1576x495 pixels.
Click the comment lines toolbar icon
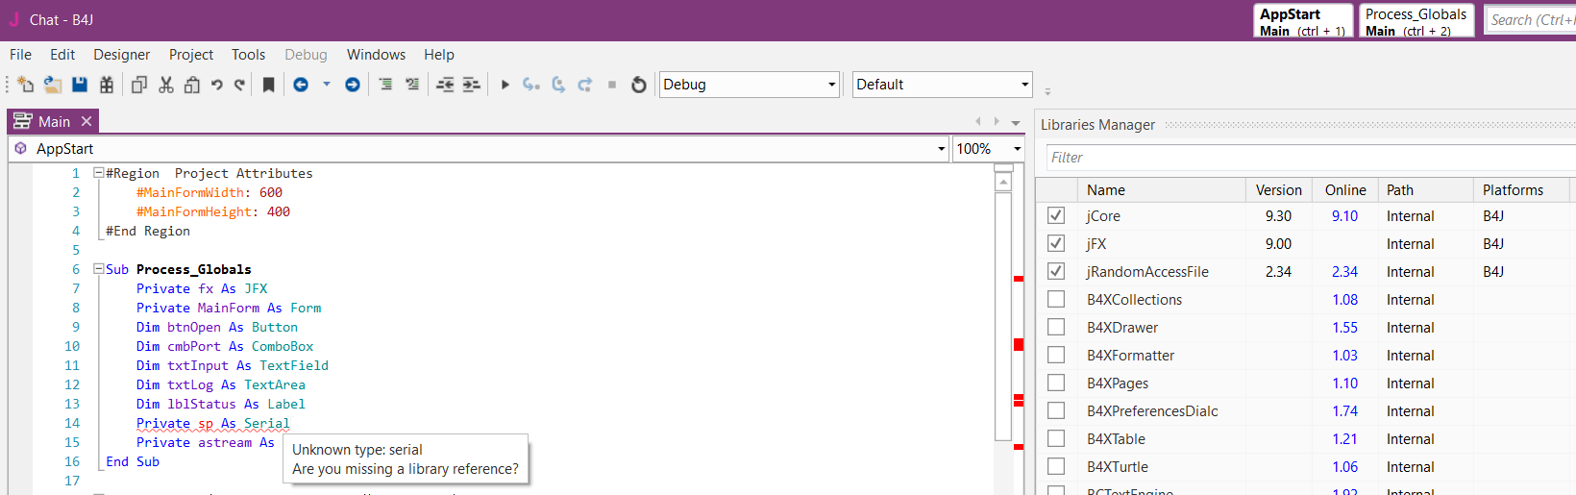coord(385,85)
